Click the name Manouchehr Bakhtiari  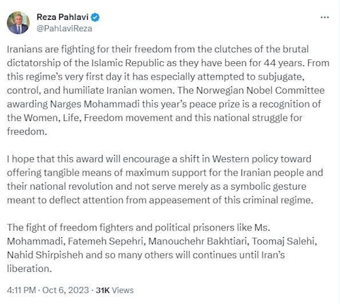[x=198, y=241]
